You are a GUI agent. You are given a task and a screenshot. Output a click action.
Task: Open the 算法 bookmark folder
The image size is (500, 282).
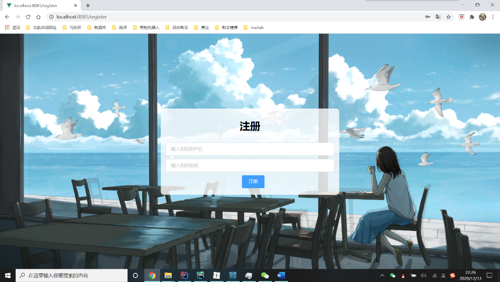point(202,28)
